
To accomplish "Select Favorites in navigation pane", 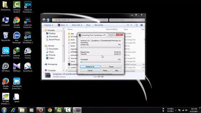I will [x=51, y=30].
